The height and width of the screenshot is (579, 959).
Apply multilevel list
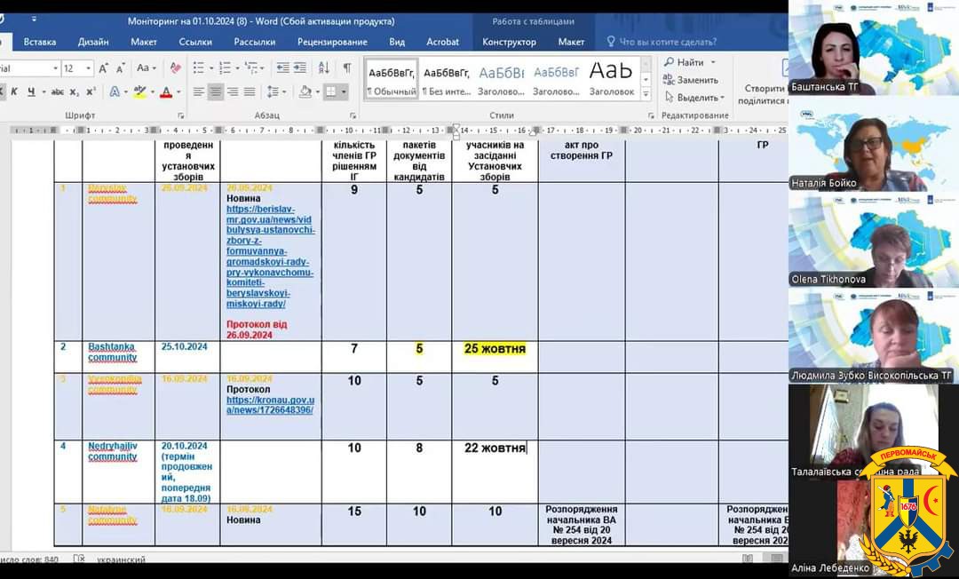tap(250, 67)
